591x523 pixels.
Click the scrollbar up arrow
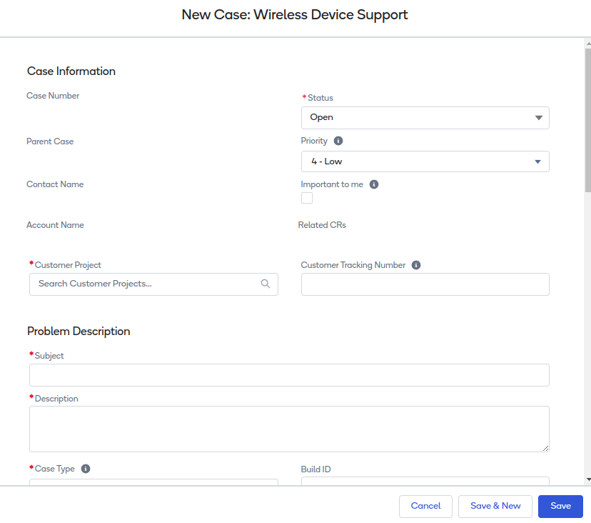point(588,44)
